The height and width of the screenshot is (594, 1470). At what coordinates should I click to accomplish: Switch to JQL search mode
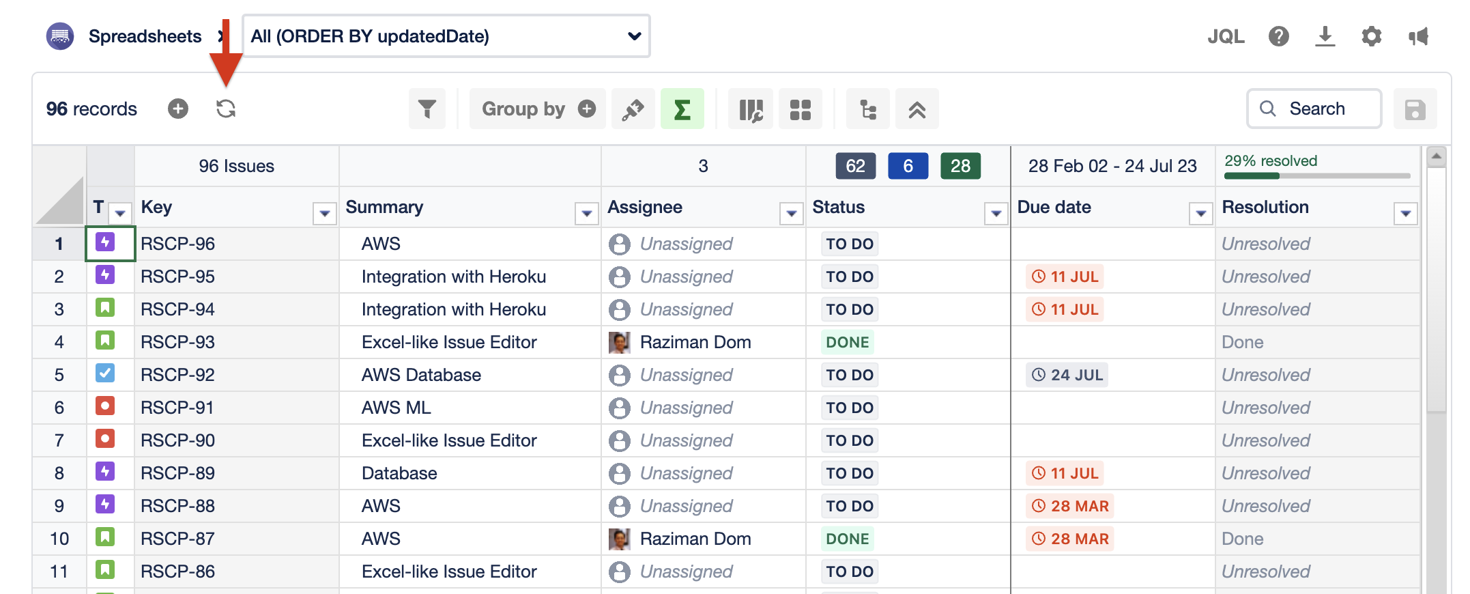[x=1226, y=36]
